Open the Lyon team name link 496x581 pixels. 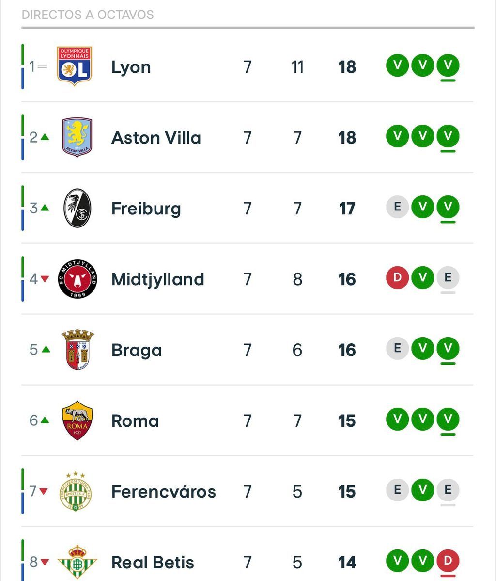131,67
